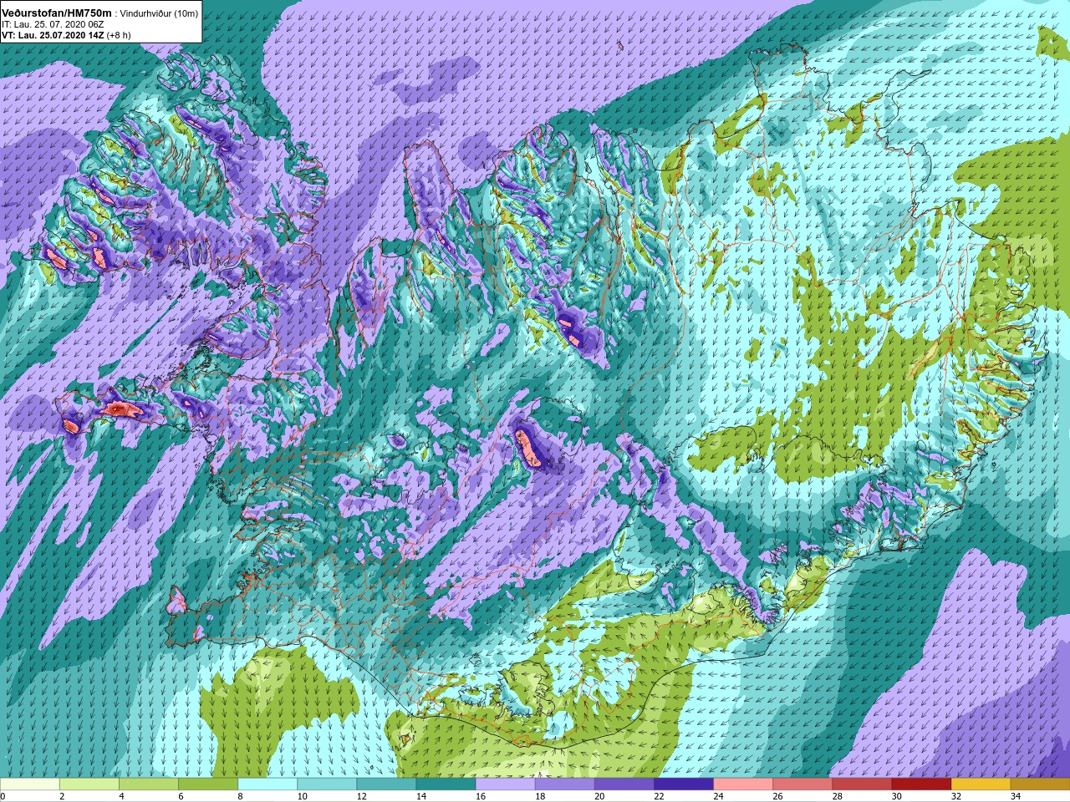Select the olive green 6–8 legend swatch
The height and width of the screenshot is (802, 1070).
[208, 784]
